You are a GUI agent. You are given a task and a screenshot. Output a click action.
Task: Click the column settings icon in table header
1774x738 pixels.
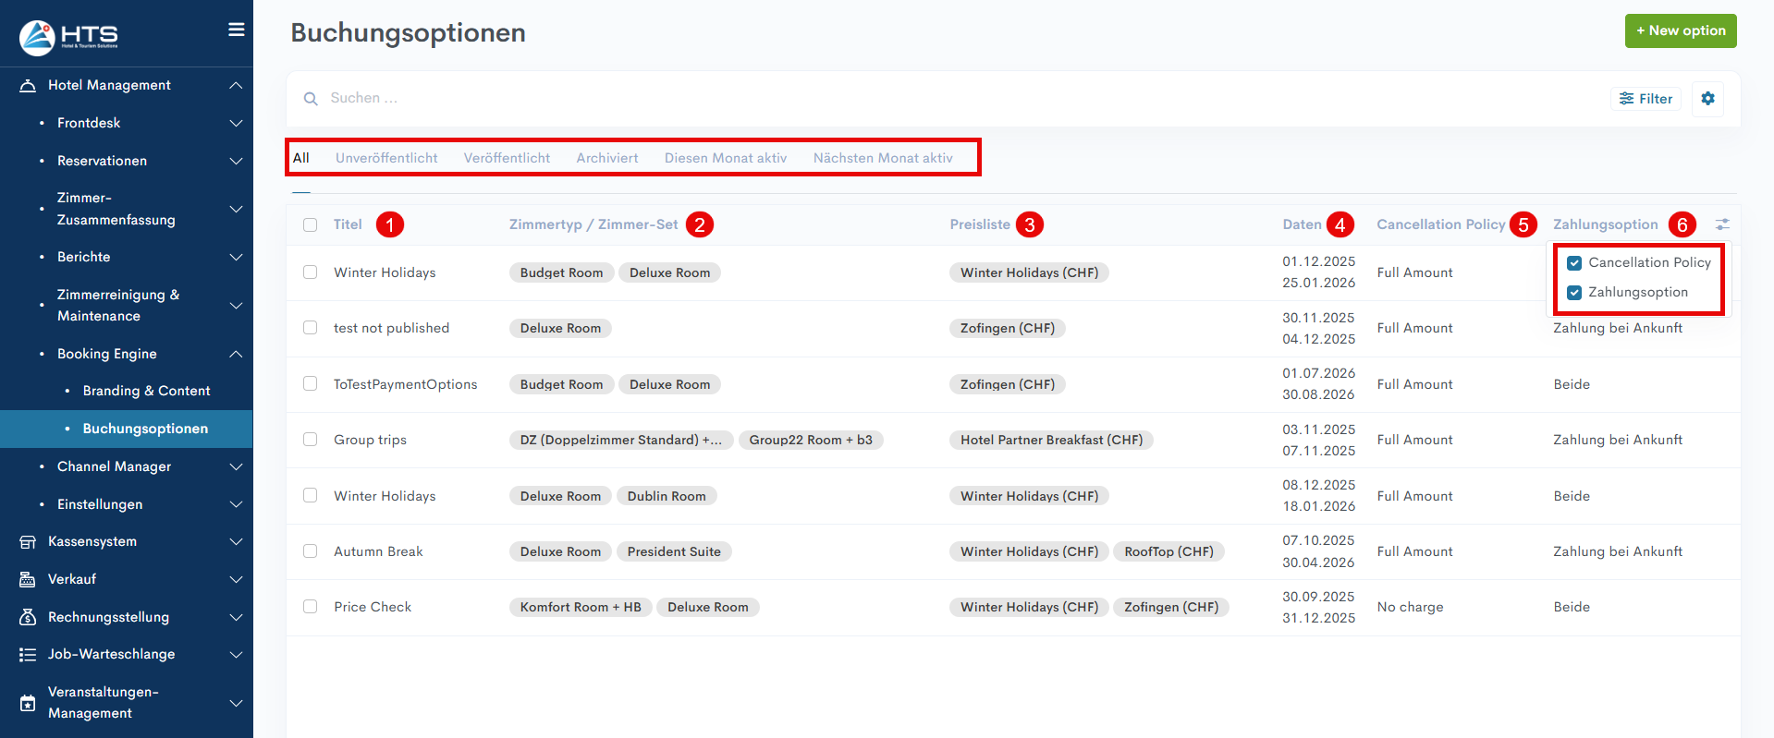[1721, 224]
